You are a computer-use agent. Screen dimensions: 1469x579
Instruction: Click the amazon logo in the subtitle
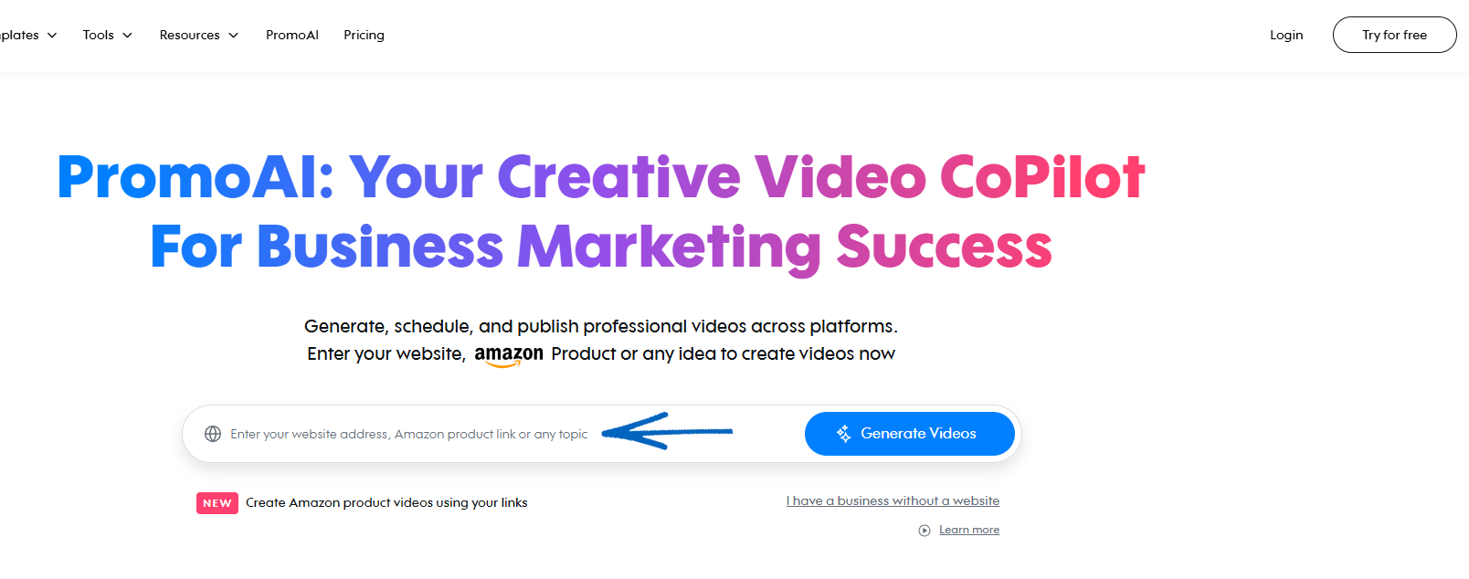(509, 355)
